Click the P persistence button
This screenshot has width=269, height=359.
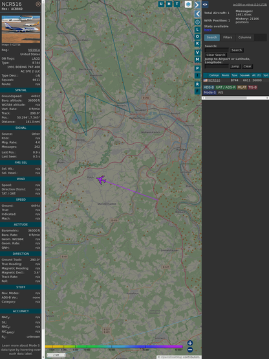[197, 69]
